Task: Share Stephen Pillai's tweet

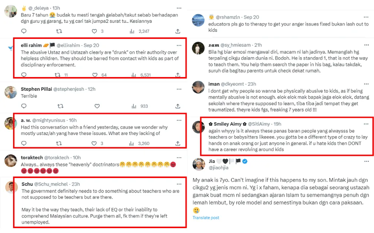Action: coord(177,106)
